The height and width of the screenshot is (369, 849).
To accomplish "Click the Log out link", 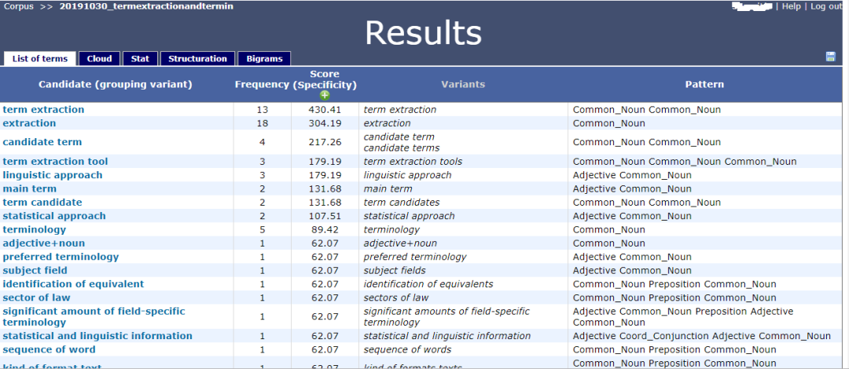I will pos(826,6).
